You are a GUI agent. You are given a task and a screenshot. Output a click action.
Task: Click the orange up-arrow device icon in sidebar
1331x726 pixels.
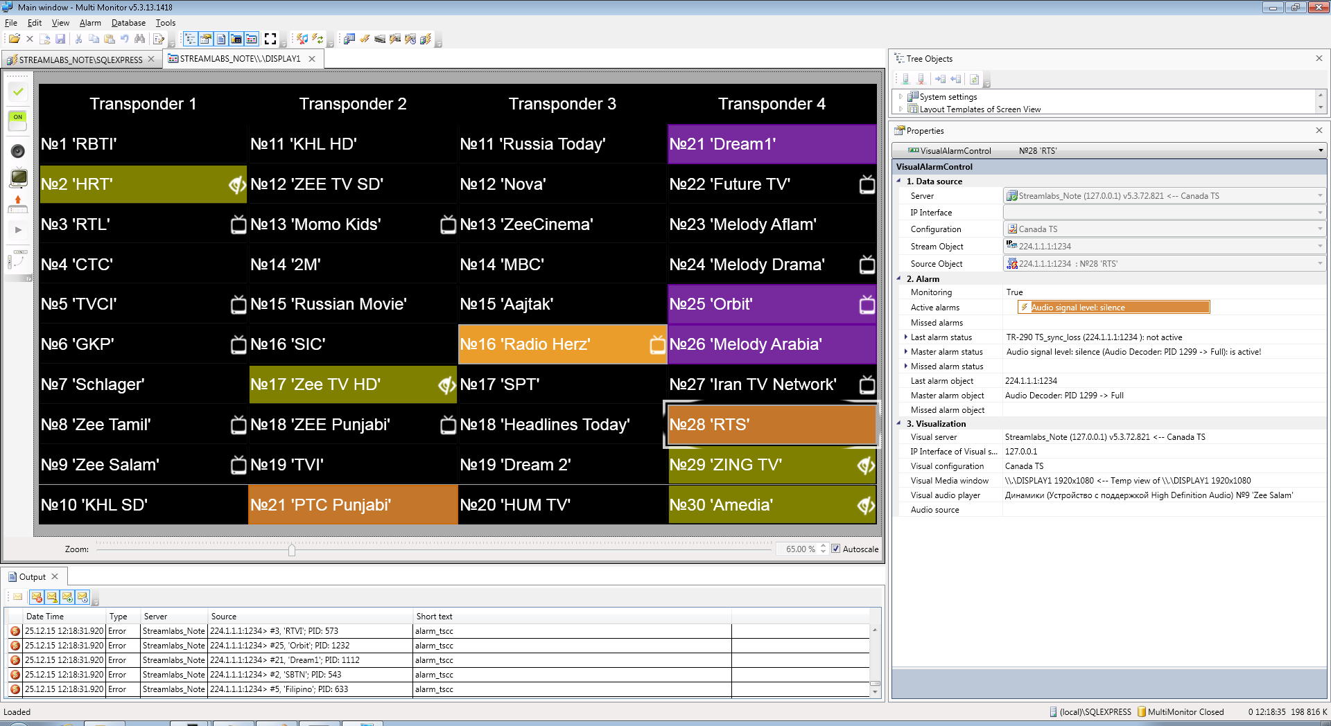point(18,204)
